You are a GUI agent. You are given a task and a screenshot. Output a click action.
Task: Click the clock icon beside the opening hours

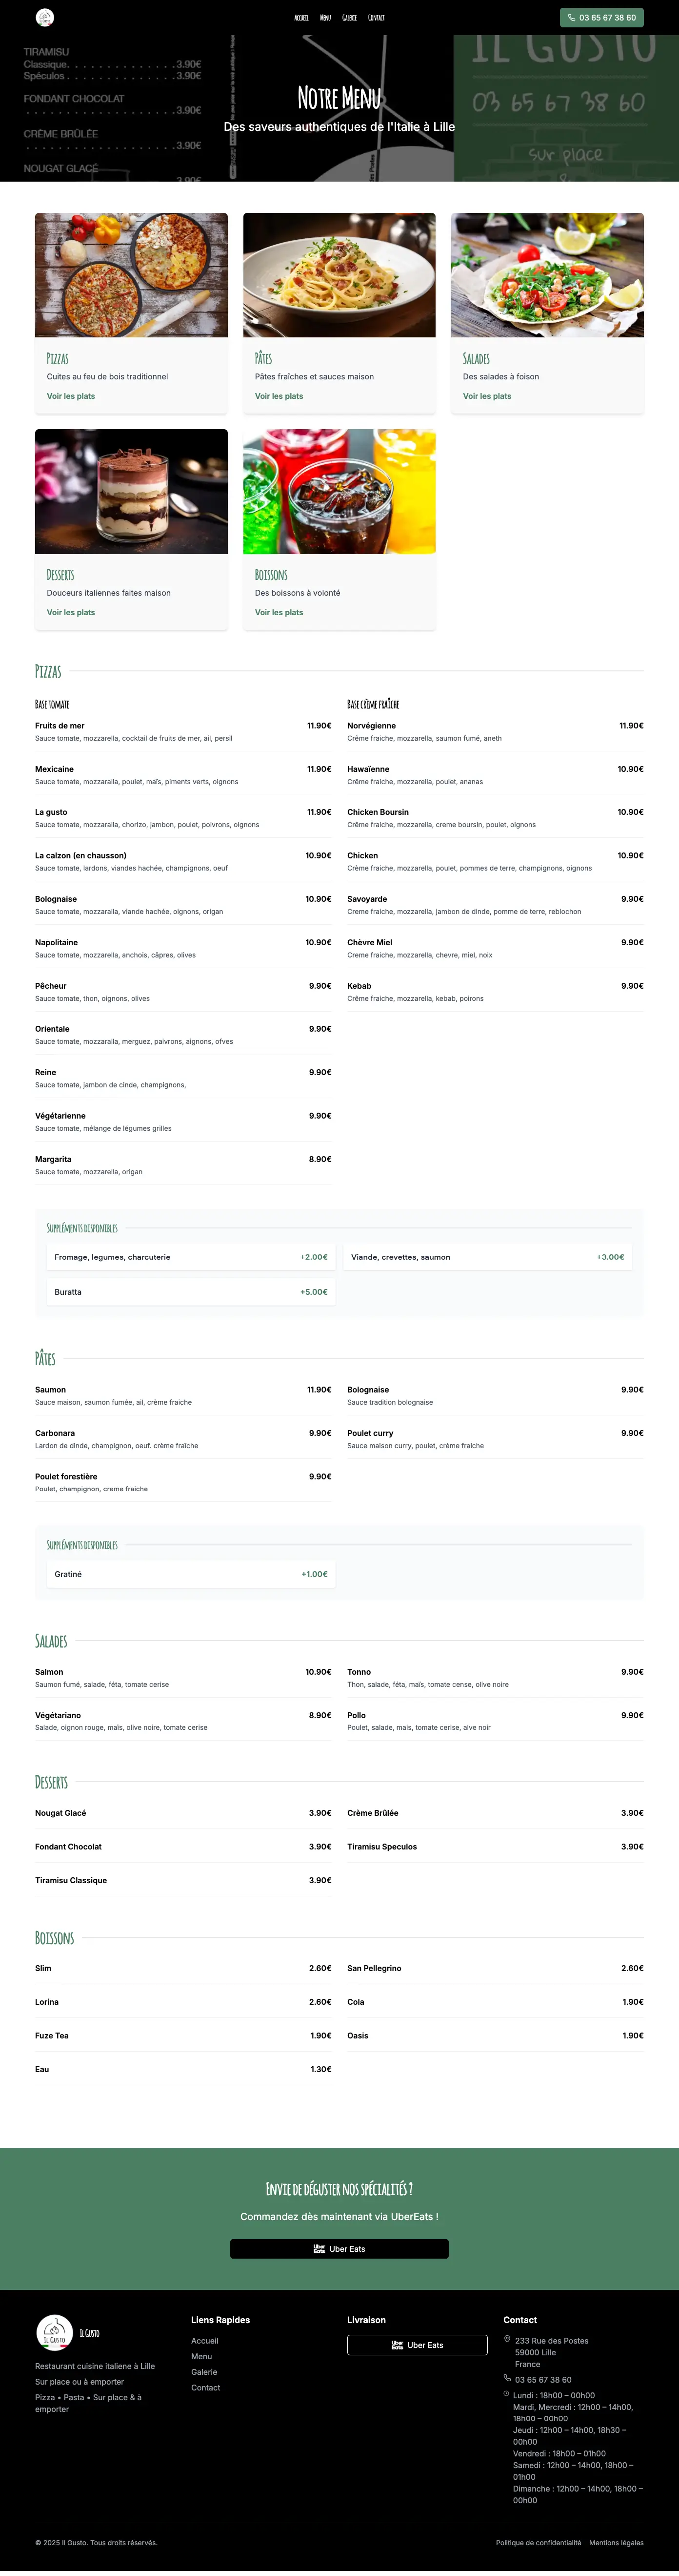[x=507, y=2394]
